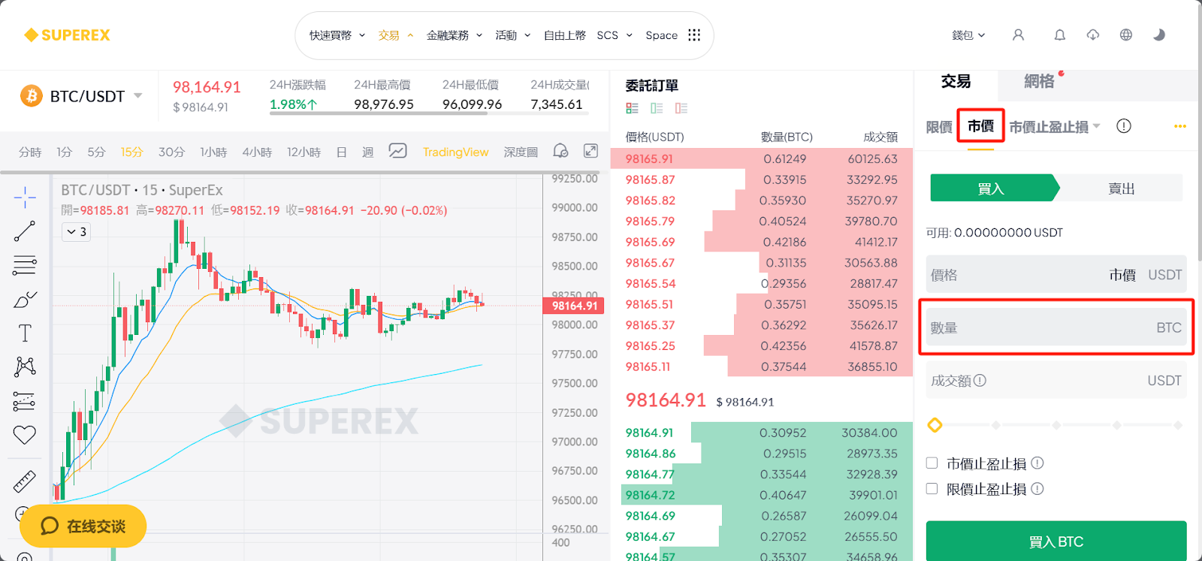Click sell order row at price 98165.91
Image resolution: width=1202 pixels, height=561 pixels.
pyautogui.click(x=761, y=158)
